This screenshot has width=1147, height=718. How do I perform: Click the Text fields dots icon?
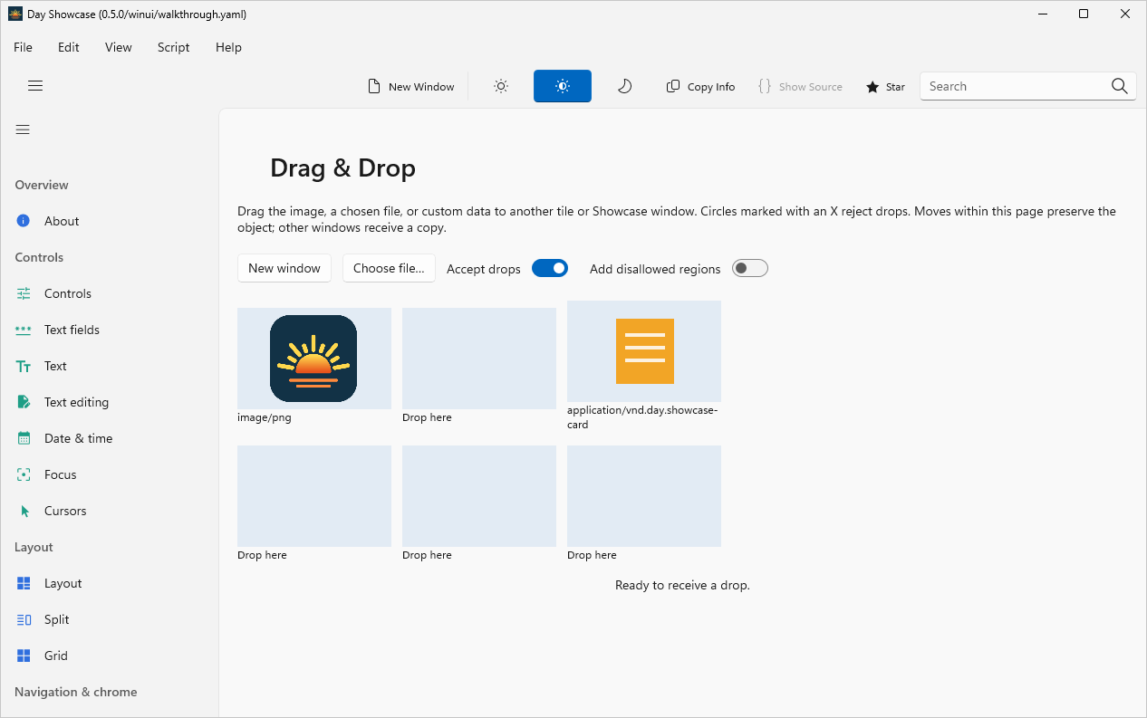[x=24, y=330]
